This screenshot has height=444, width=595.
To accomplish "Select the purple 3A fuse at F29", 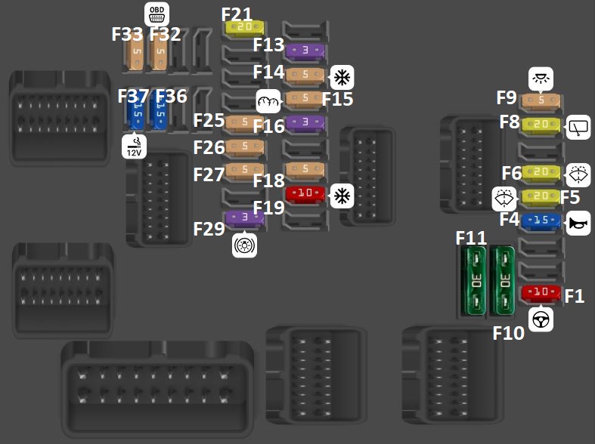I will pos(244,217).
